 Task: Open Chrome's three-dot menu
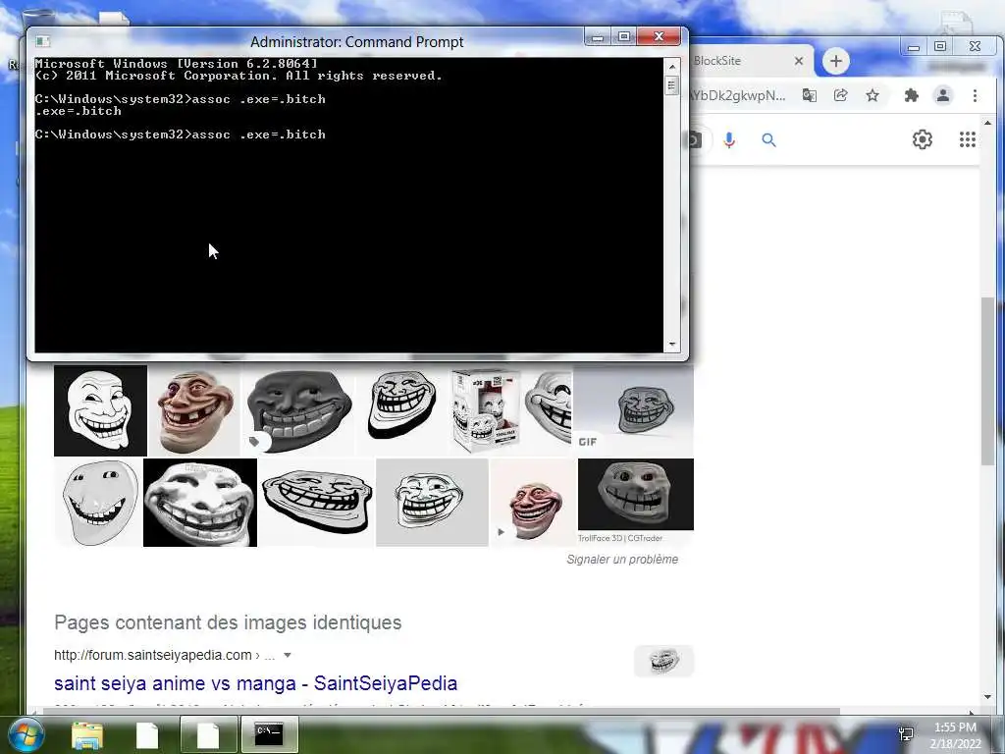[x=975, y=95]
